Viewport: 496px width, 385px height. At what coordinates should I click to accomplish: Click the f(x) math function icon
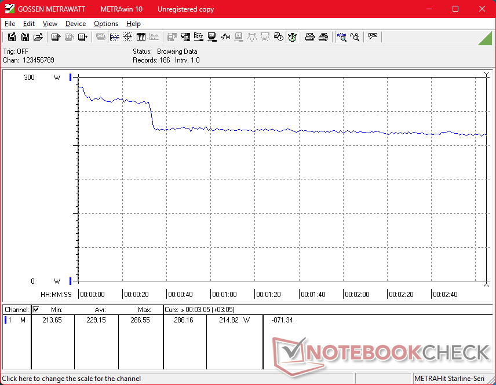[x=225, y=37]
